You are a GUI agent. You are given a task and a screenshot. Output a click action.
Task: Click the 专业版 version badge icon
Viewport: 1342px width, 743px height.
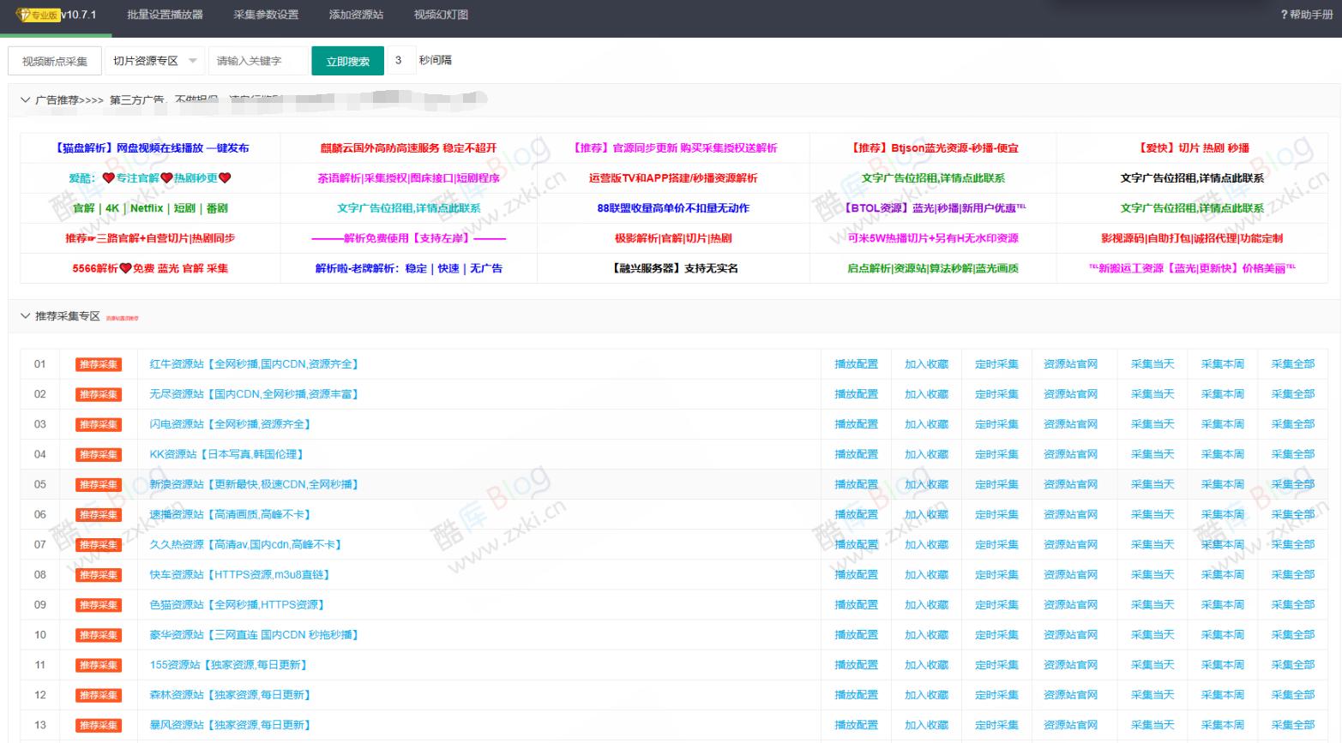point(36,15)
